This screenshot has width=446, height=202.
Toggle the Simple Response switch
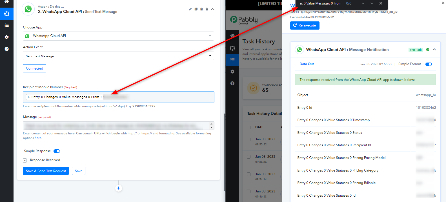click(57, 151)
